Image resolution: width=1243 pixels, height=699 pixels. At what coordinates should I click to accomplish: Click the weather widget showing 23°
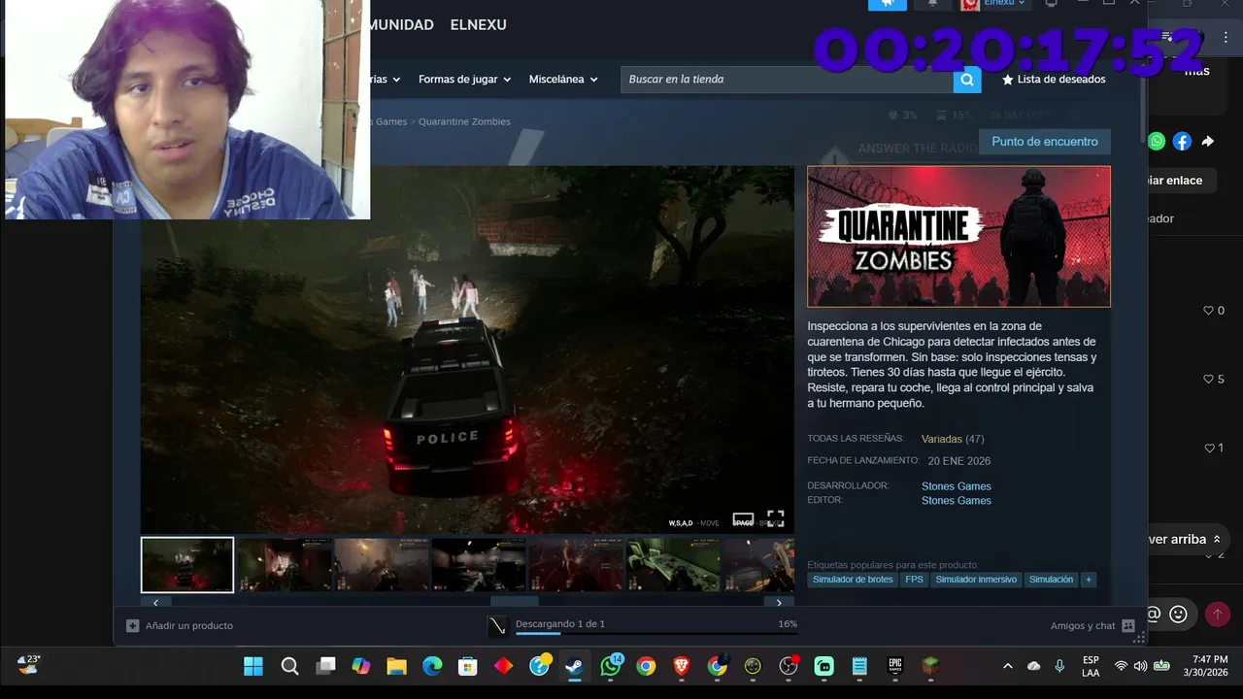tap(29, 664)
